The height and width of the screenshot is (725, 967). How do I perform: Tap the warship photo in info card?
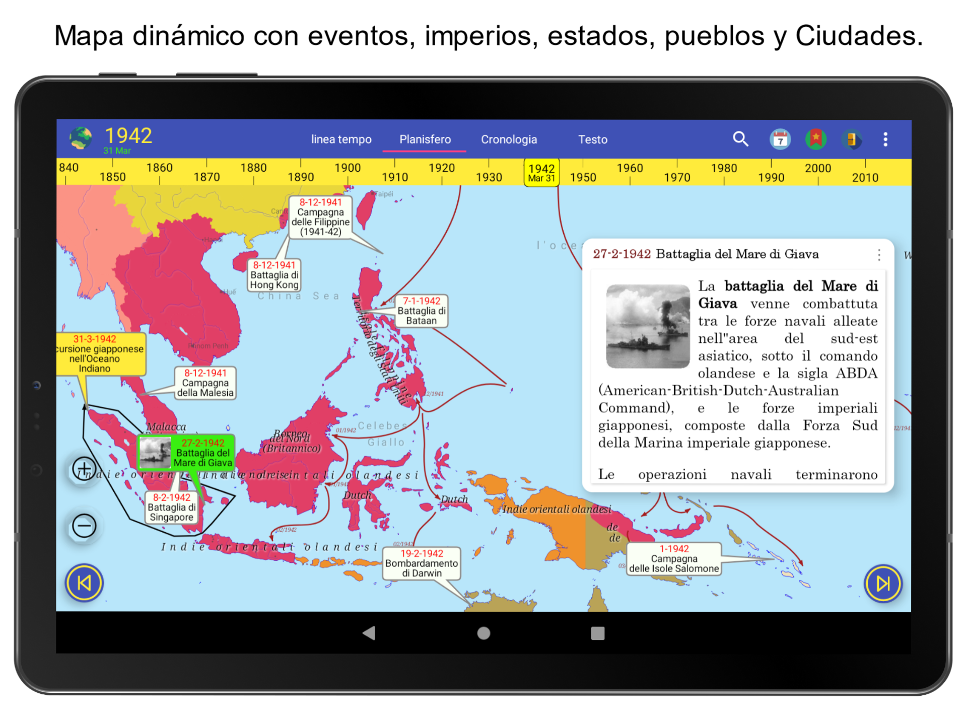[x=648, y=326]
